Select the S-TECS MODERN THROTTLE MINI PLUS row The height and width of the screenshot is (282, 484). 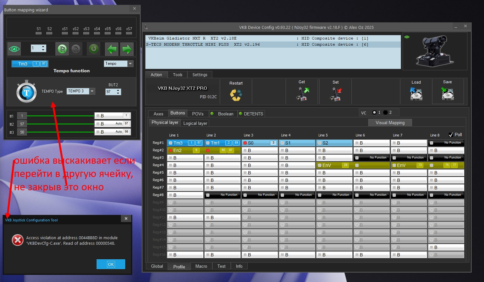point(273,44)
